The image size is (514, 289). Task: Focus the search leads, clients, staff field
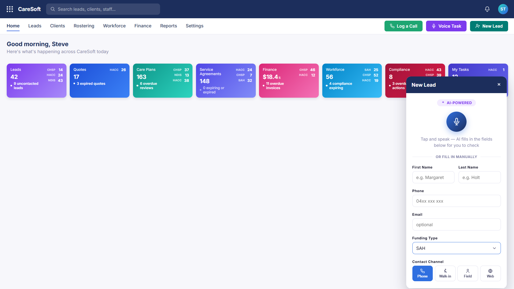pyautogui.click(x=103, y=9)
